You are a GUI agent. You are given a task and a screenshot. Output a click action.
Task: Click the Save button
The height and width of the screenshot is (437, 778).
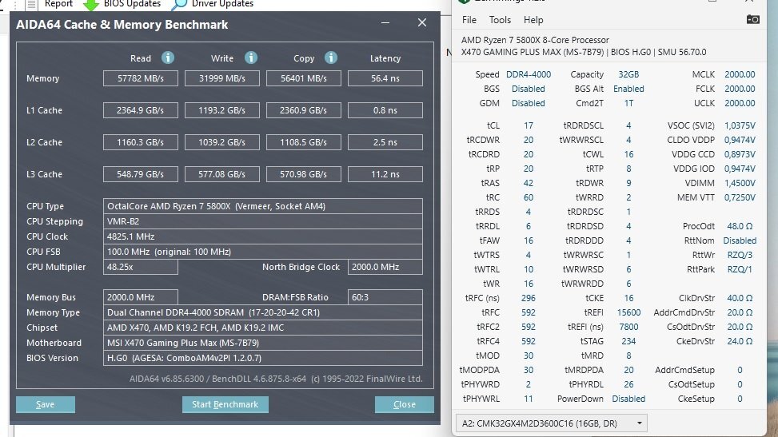tap(45, 404)
